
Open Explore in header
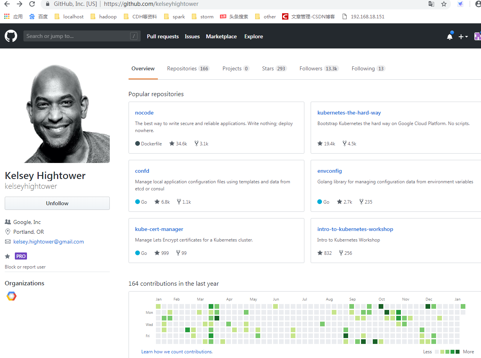[254, 36]
